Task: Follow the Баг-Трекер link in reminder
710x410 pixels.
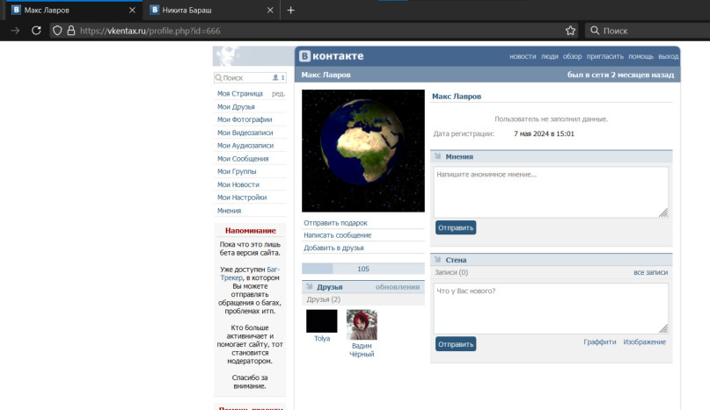Action: point(250,274)
